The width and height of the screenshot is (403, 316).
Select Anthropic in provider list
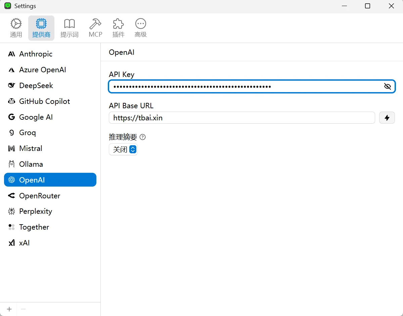(36, 54)
